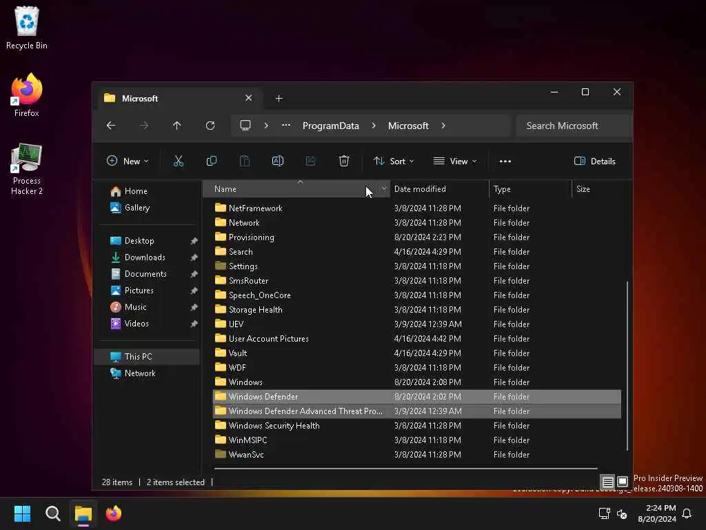The height and width of the screenshot is (530, 706).
Task: Refresh the current folder view
Action: coord(210,126)
